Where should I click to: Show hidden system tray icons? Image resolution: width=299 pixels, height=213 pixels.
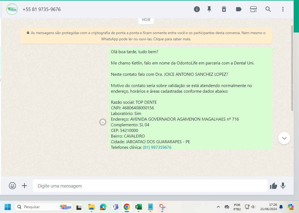[x=218, y=207]
